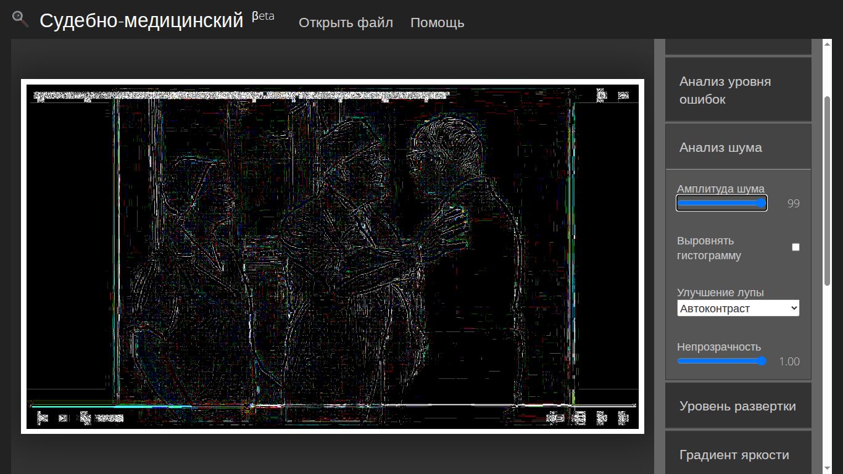Open the Открыть файл menu item

point(346,23)
